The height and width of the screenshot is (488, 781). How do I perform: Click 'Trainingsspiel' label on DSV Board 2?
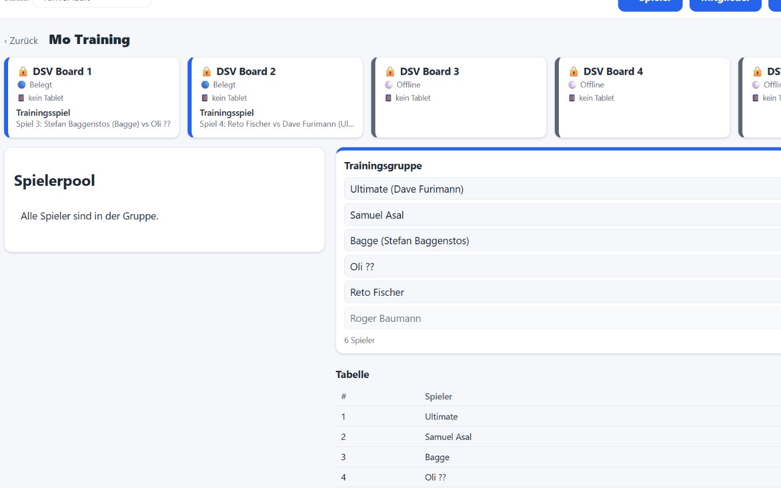[x=227, y=113]
